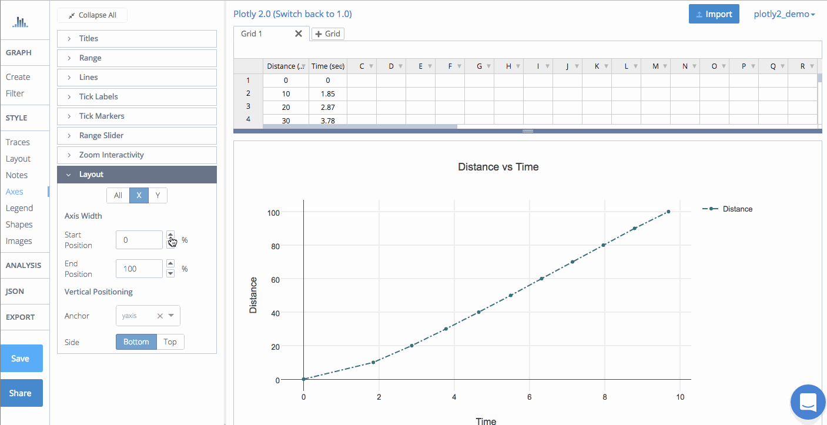The width and height of the screenshot is (827, 425).
Task: Click the Collapse All arrows button
Action: [x=92, y=15]
